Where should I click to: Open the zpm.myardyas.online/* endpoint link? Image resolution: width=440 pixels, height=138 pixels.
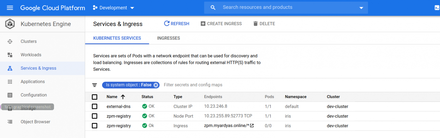pyautogui.click(x=226, y=126)
